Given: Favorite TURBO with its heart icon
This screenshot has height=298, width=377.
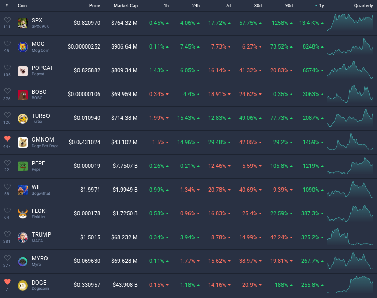Looking at the screenshot, I should [x=7, y=115].
